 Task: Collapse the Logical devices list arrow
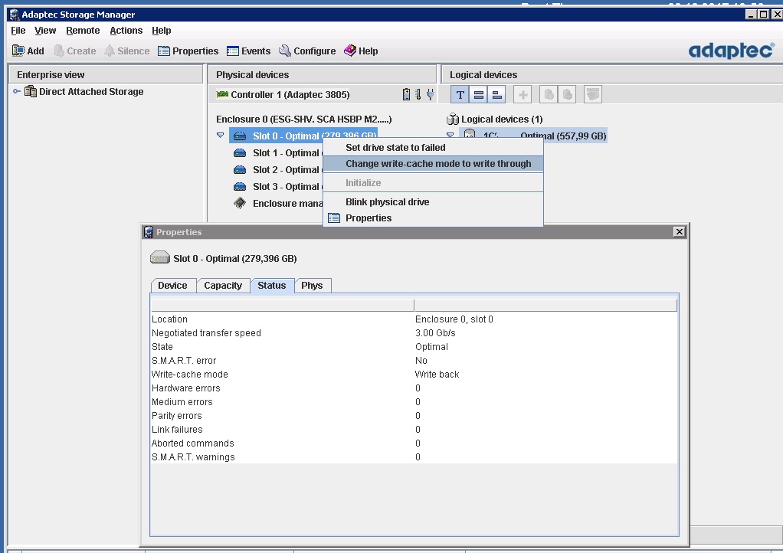(450, 136)
